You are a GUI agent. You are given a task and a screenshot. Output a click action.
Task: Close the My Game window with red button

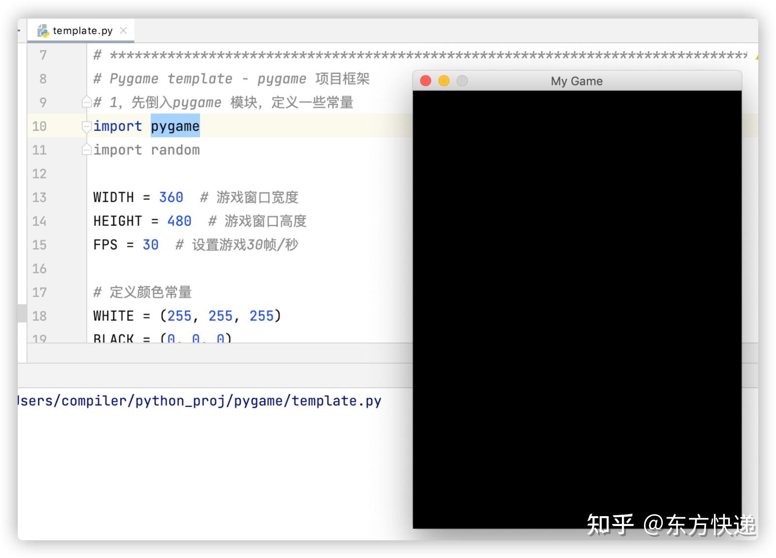(426, 81)
